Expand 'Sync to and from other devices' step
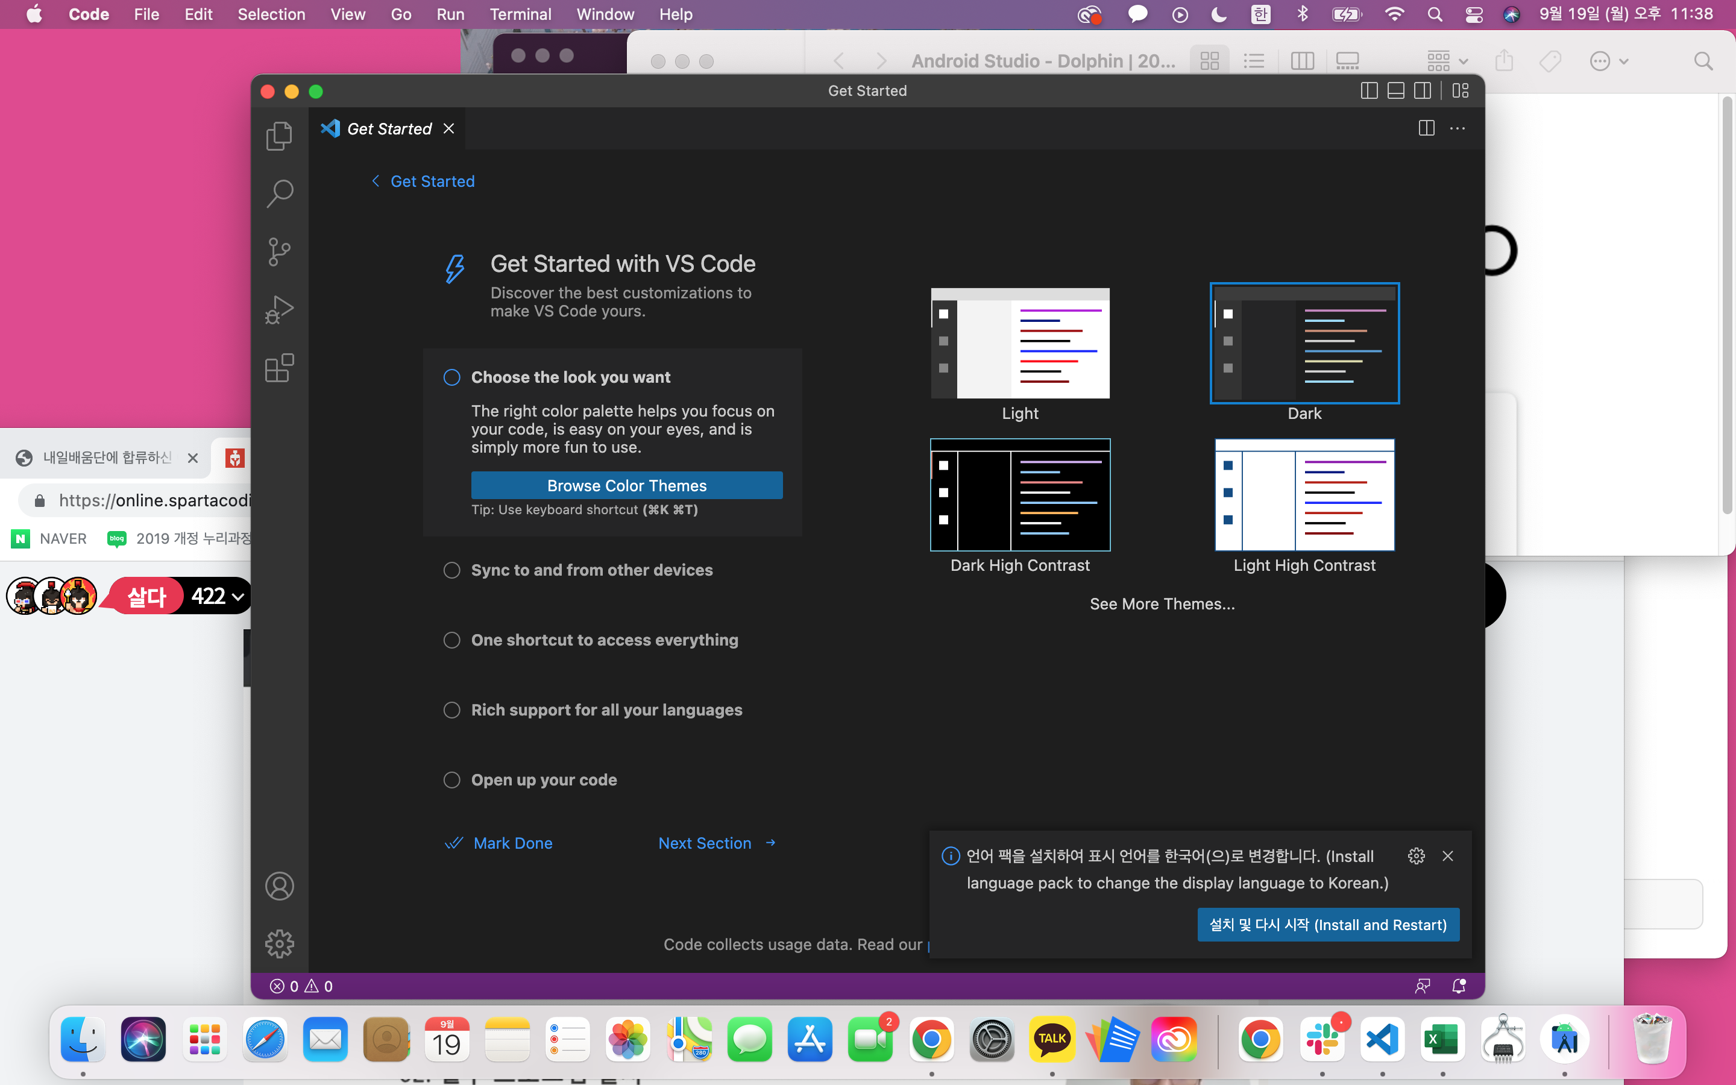Screen dimensions: 1736x1085 coord(592,570)
